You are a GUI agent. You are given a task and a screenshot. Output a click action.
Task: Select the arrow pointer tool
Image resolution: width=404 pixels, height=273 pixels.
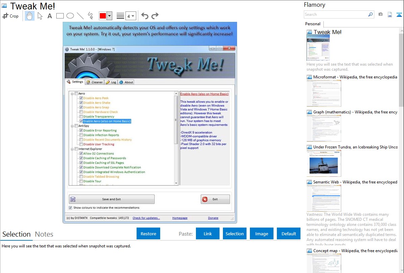pyautogui.click(x=40, y=16)
